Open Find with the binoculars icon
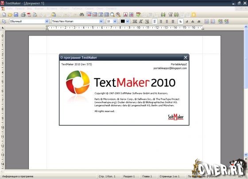Screen dimensions: 248x179 (81, 15)
